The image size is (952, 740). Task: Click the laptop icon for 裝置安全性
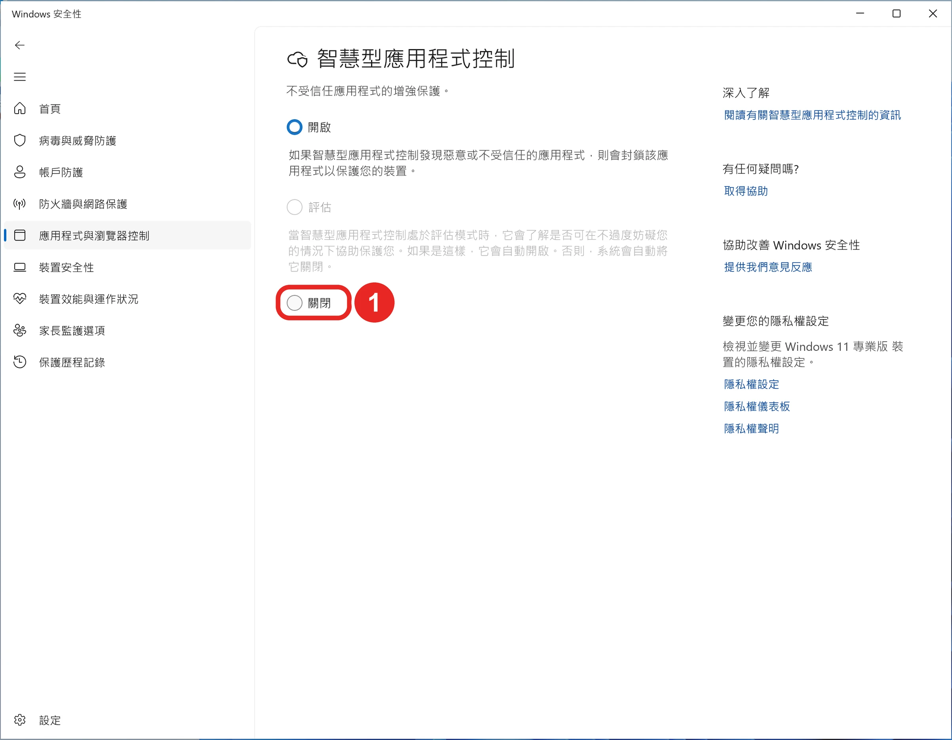(20, 267)
